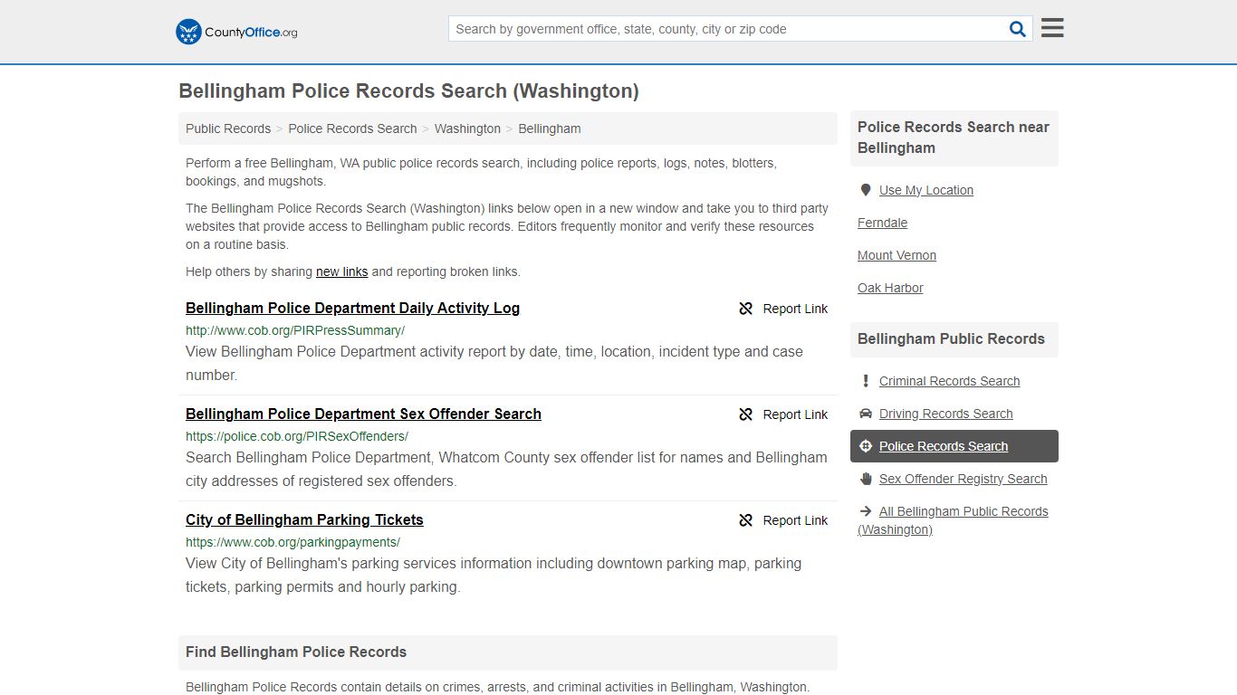Click broken-link icon for Parking Tickets
Screen dimensions: 1237x695
click(746, 520)
